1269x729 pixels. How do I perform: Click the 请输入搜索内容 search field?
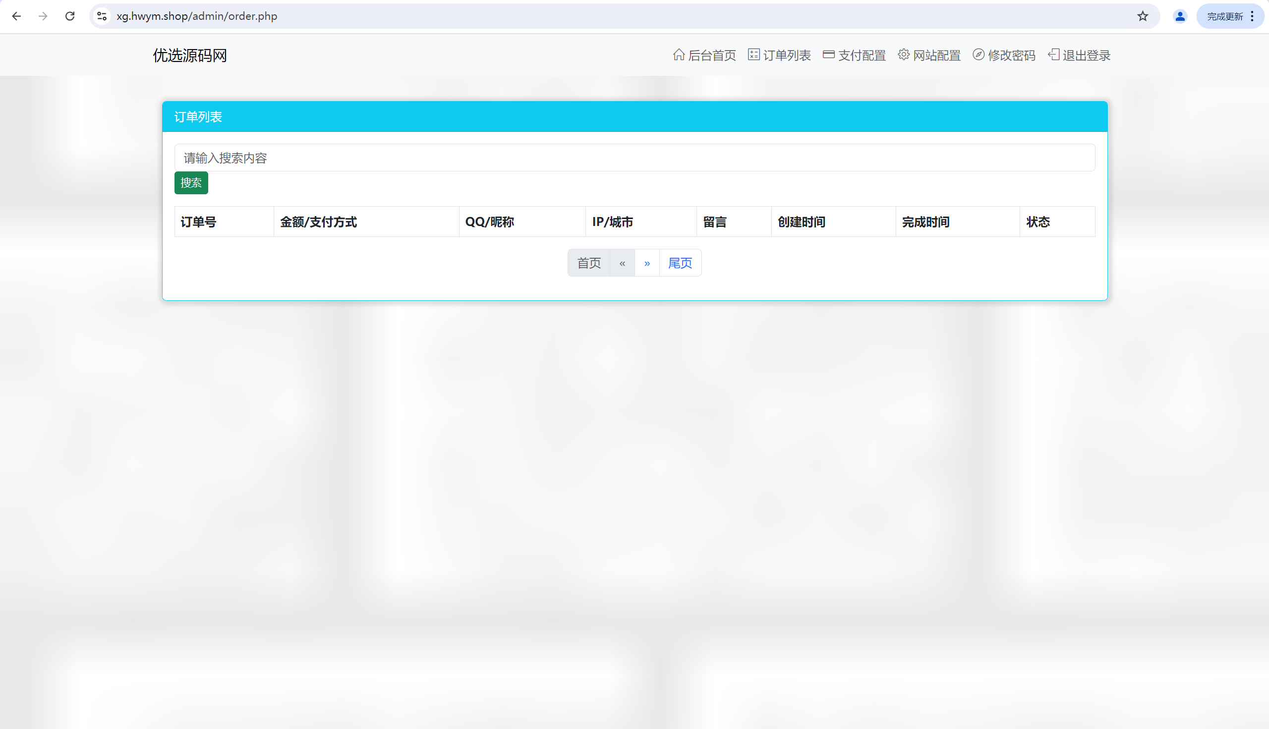click(634, 158)
